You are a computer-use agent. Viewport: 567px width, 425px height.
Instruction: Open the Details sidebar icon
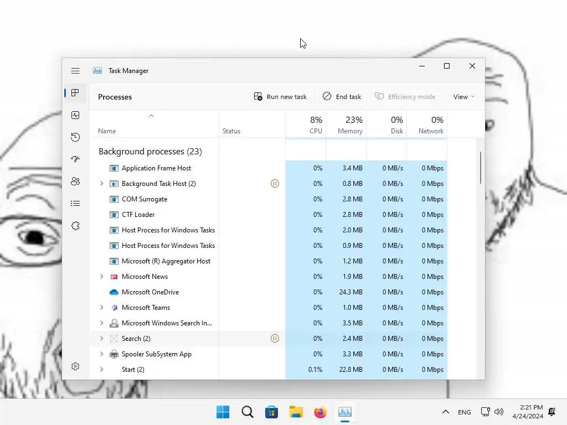(x=75, y=204)
